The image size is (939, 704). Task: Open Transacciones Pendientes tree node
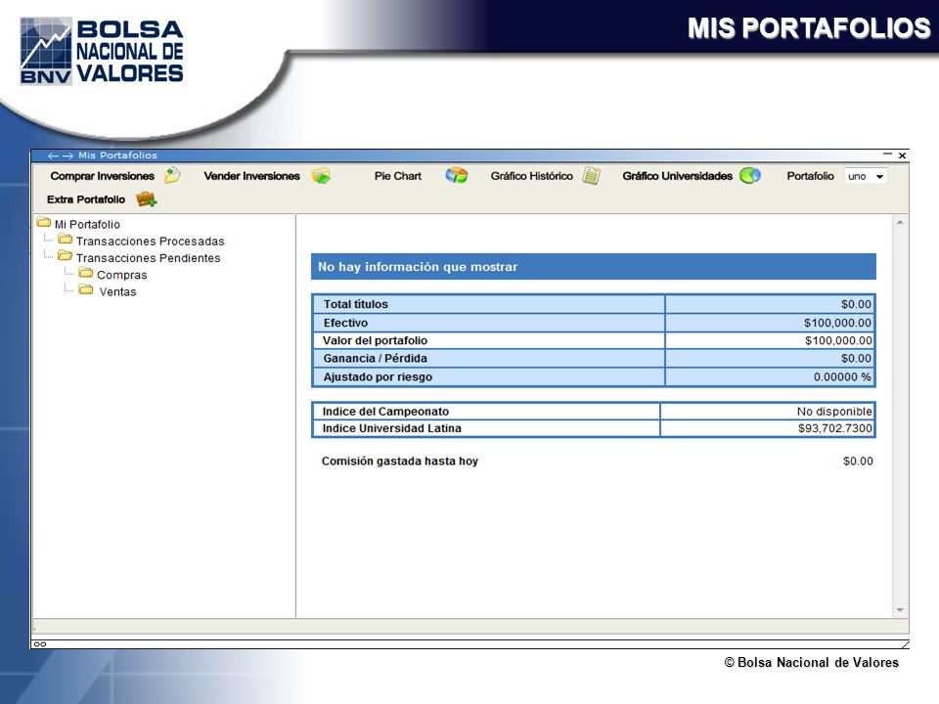click(x=148, y=258)
